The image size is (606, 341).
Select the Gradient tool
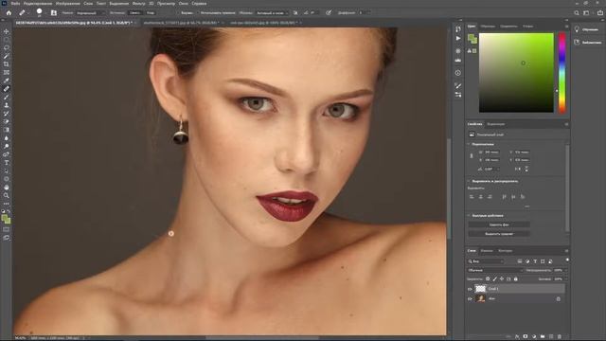(7, 130)
